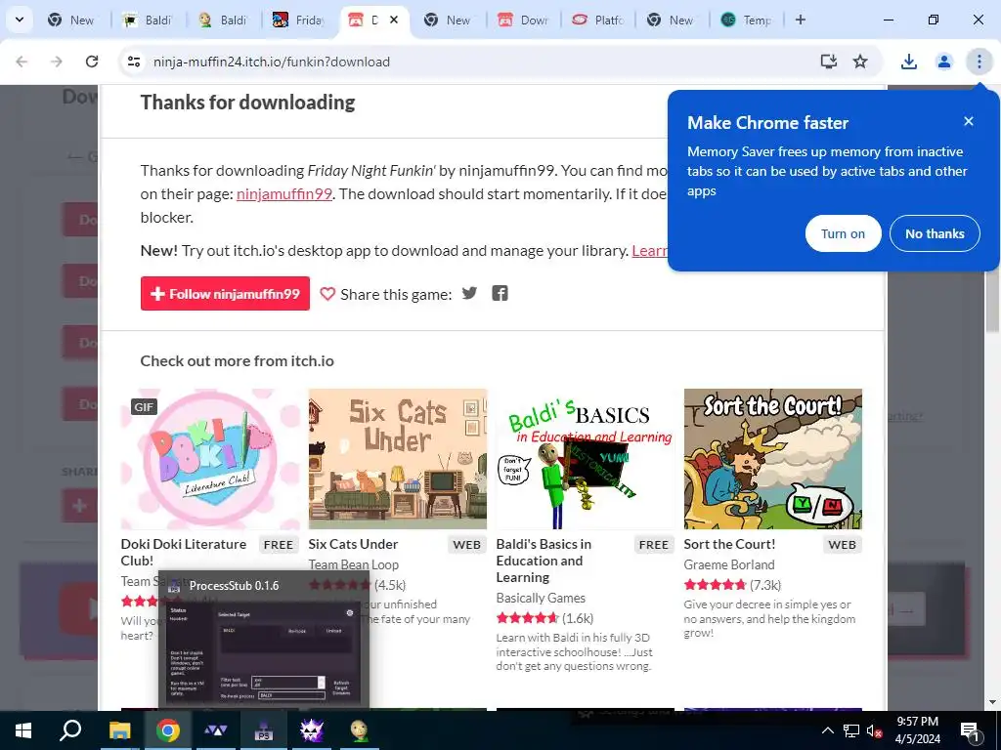1001x750 pixels.
Task: Go forward to next page
Action: point(57,62)
